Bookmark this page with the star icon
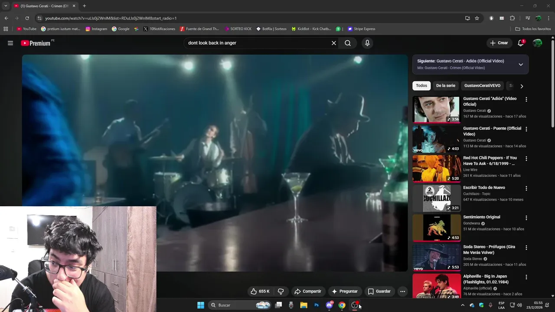This screenshot has height=312, width=555. [x=477, y=18]
